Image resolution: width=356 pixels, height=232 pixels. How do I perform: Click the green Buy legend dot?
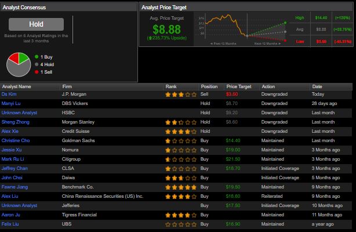37,57
